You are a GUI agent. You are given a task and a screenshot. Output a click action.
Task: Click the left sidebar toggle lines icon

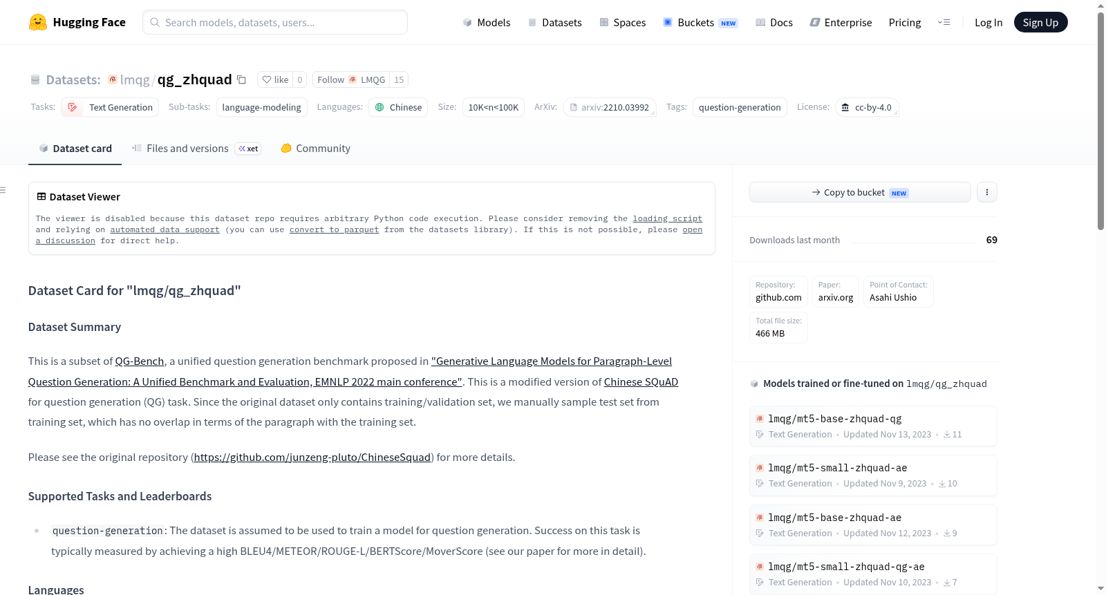point(3,190)
